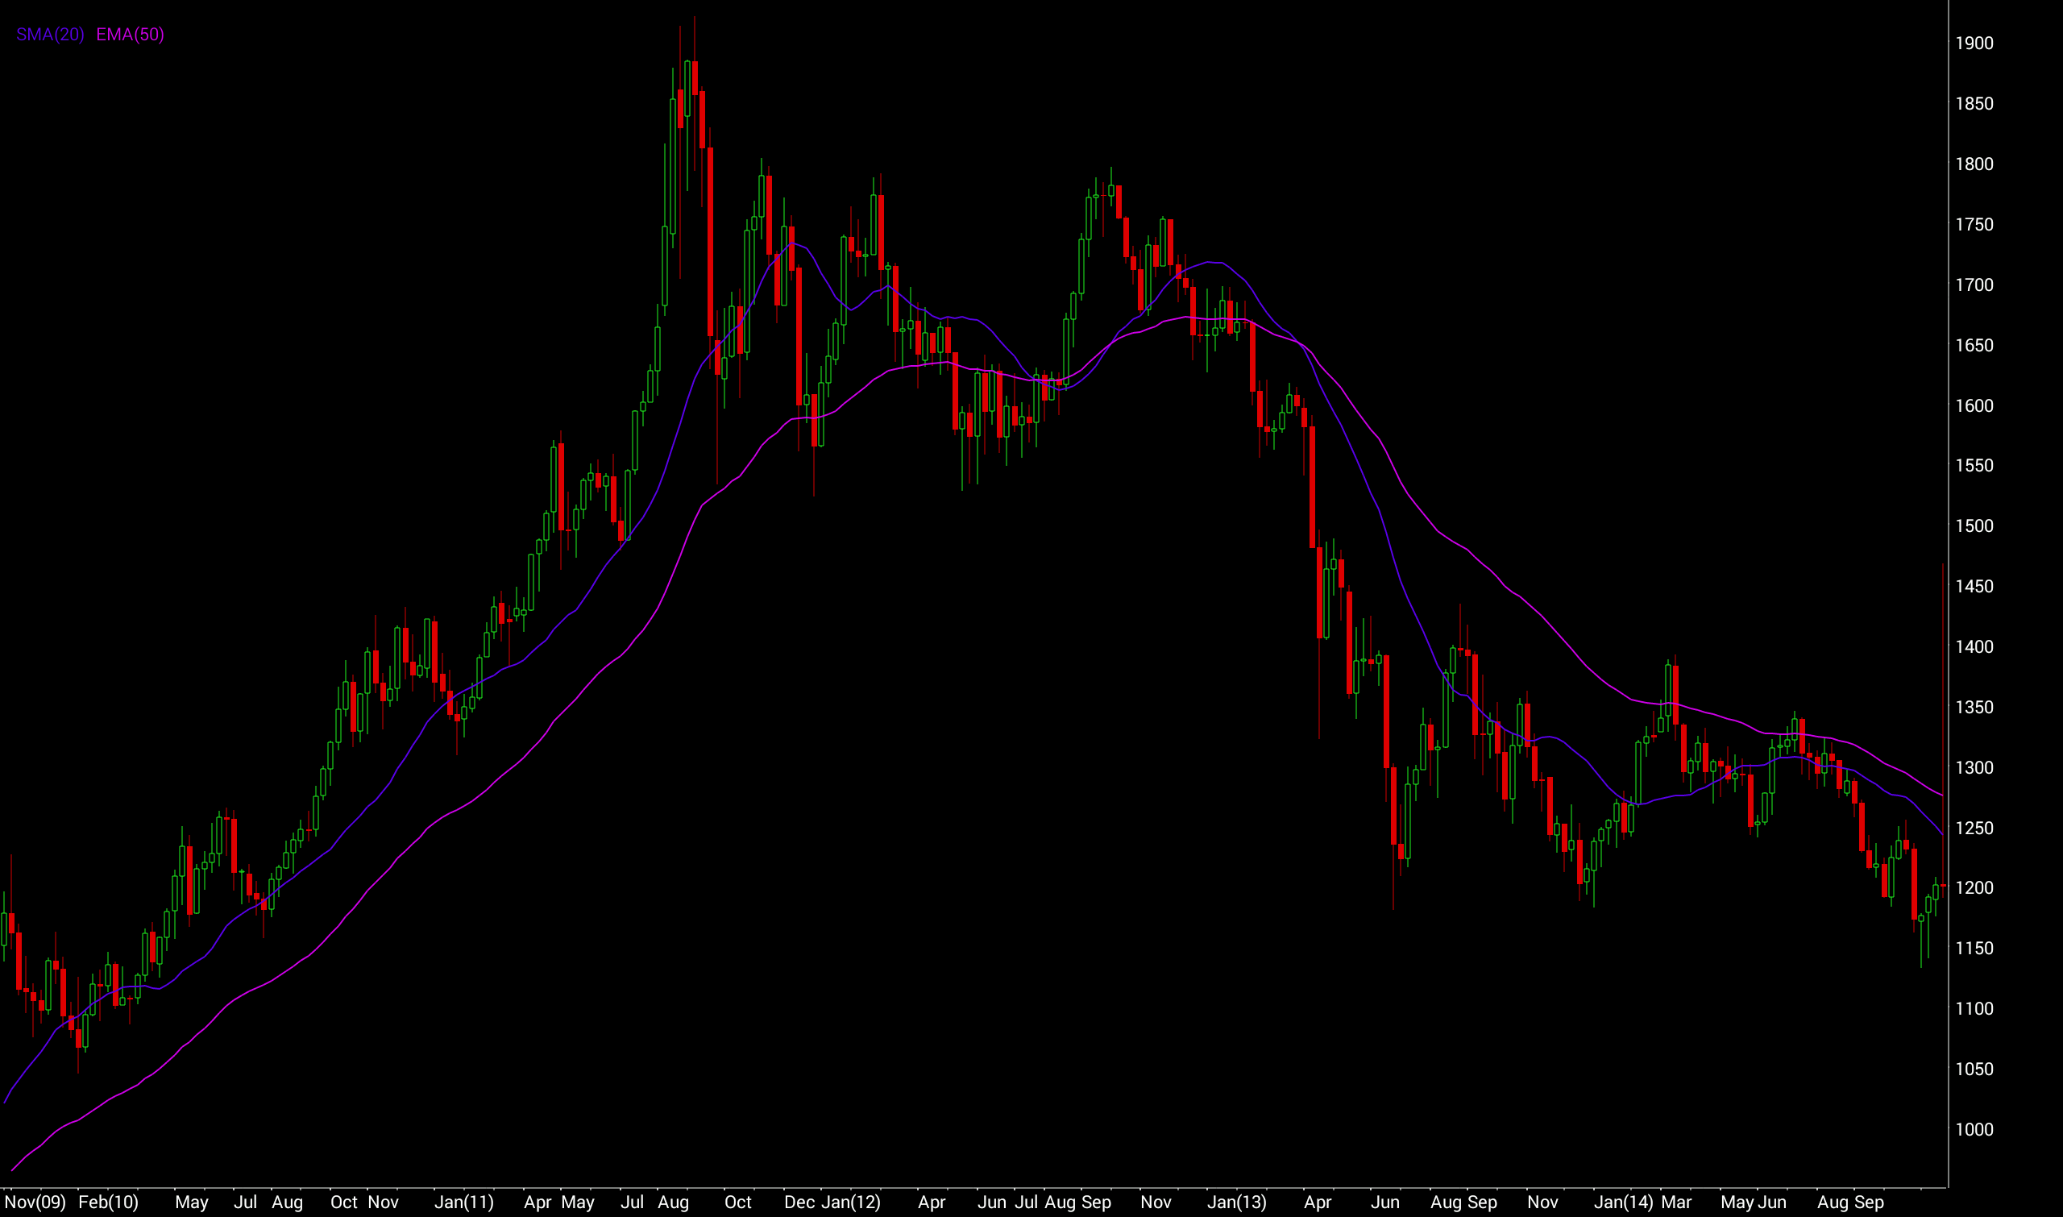Viewport: 2063px width, 1217px height.
Task: Select the 1900 price axis label
Action: 1974,44
